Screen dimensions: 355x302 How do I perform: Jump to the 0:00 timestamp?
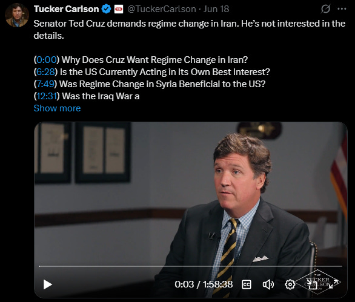(47, 60)
